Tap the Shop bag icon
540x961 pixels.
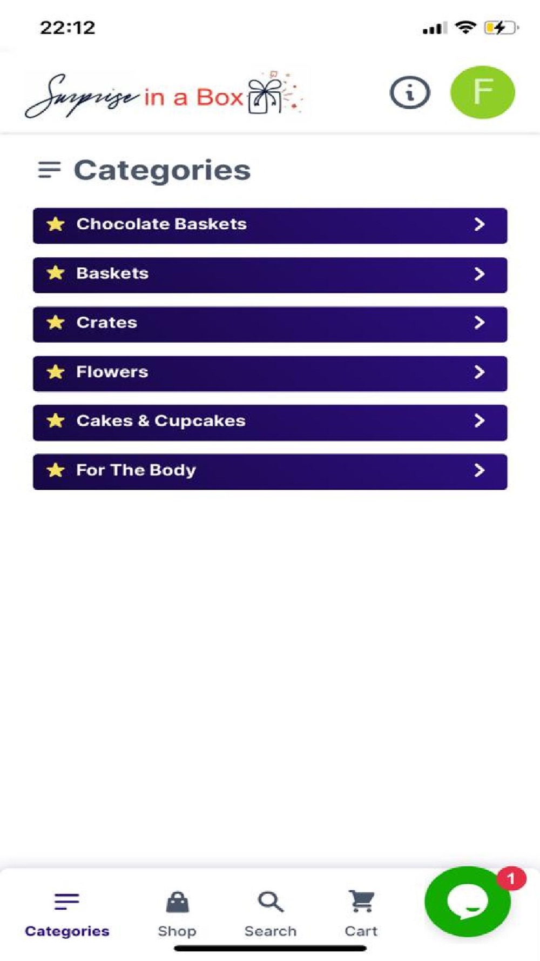177,902
